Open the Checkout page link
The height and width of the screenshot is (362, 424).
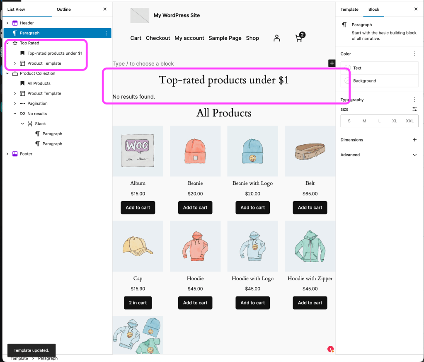[157, 38]
